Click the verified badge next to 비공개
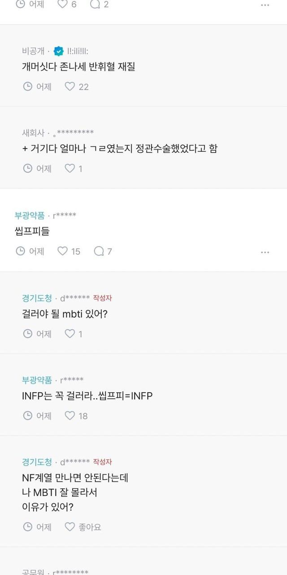The height and width of the screenshot is (575, 287). [x=58, y=51]
